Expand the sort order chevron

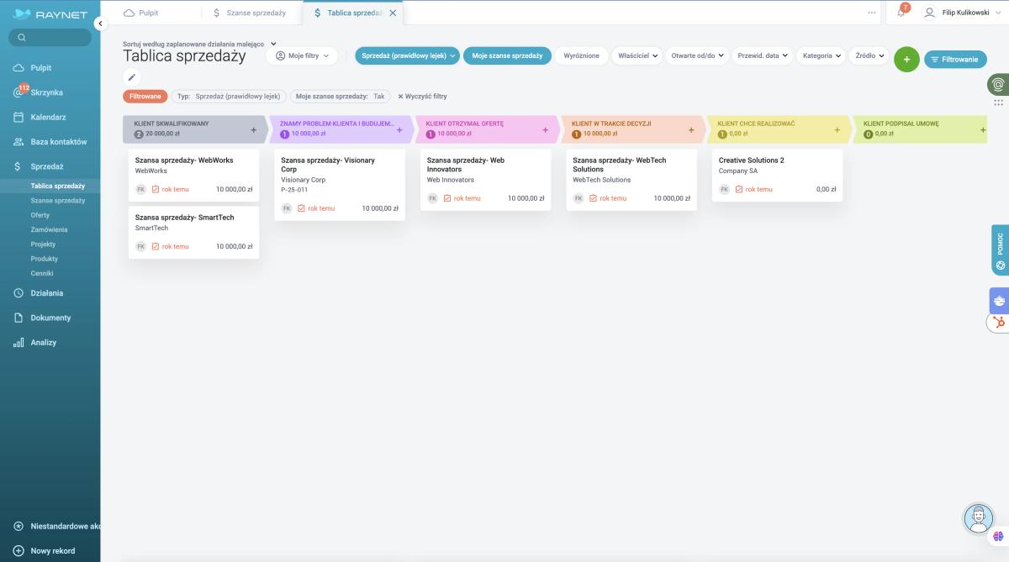click(x=273, y=44)
